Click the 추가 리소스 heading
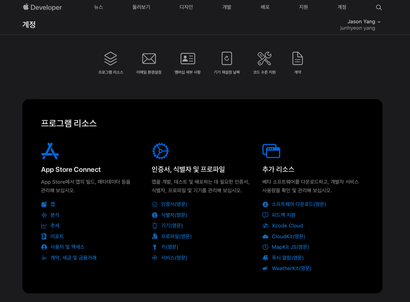 pyautogui.click(x=278, y=169)
